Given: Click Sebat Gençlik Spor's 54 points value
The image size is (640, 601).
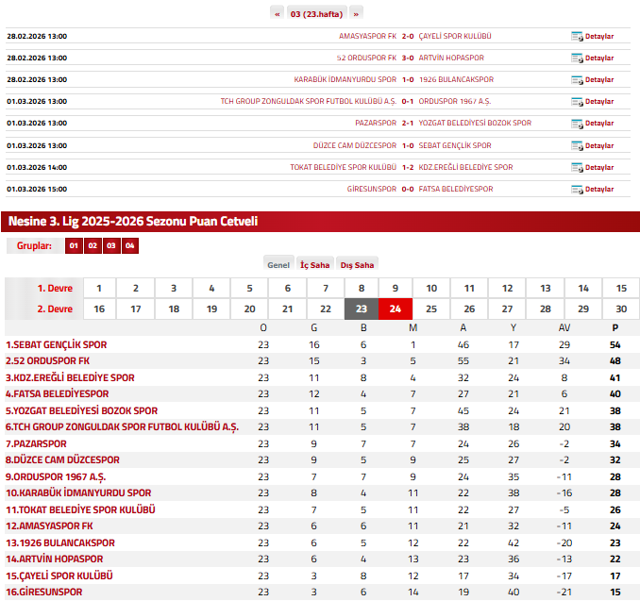Looking at the screenshot, I should click(x=615, y=344).
